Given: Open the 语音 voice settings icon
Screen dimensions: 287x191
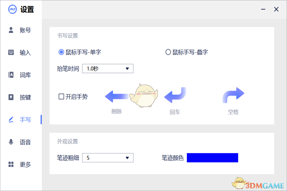Looking at the screenshot, I should pos(11,142).
